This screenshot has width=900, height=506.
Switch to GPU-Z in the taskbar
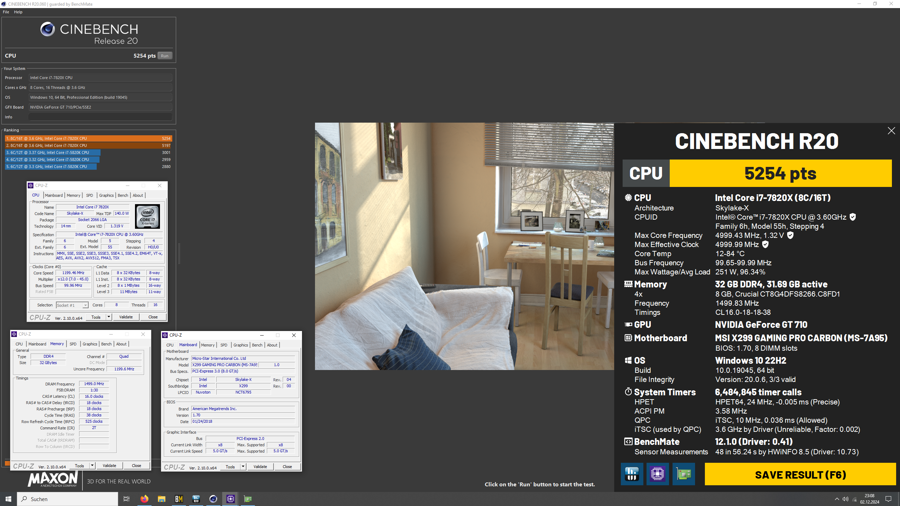click(248, 499)
